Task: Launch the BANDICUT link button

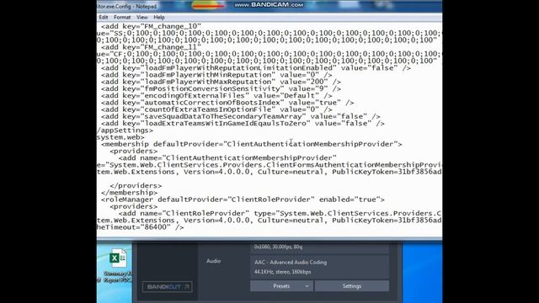Action: coord(168,286)
